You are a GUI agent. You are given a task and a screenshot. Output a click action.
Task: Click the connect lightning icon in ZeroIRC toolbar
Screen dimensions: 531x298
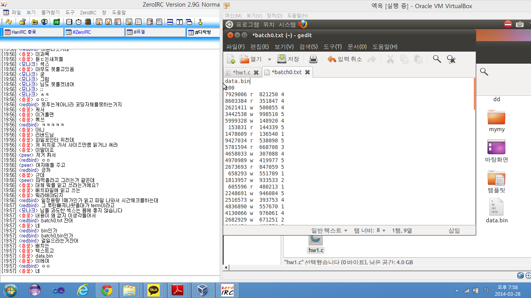pos(9,22)
